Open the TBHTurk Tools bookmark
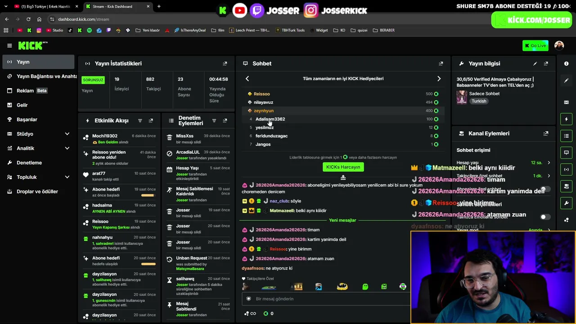 (x=289, y=30)
